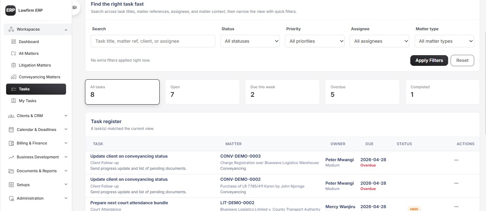Click the OWNER column header
The width and height of the screenshot is (486, 211).
pyautogui.click(x=338, y=144)
